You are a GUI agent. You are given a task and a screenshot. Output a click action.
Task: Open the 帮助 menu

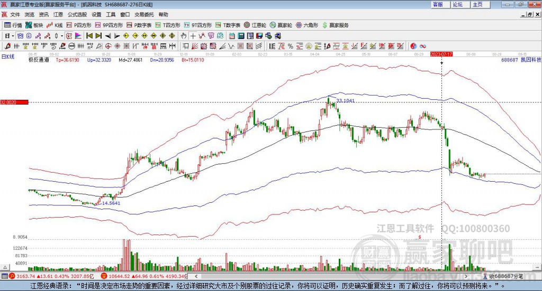pyautogui.click(x=163, y=14)
